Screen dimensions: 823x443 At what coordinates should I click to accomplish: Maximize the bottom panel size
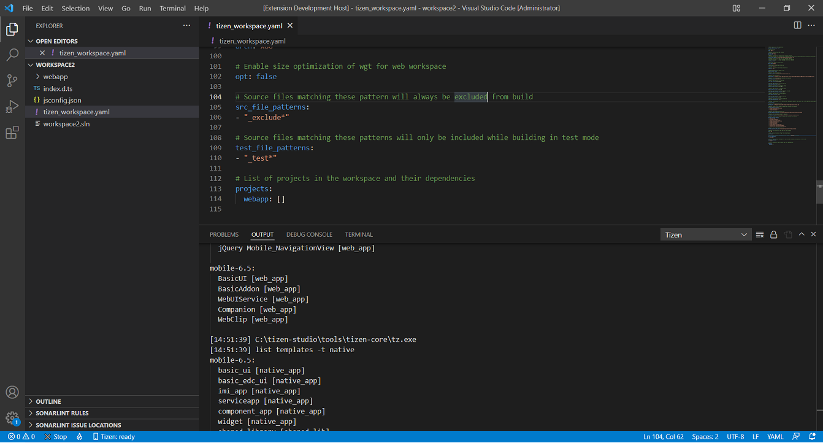point(802,234)
